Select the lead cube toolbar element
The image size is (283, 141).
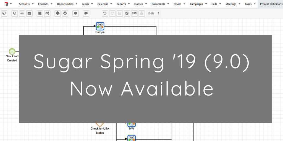4,13
